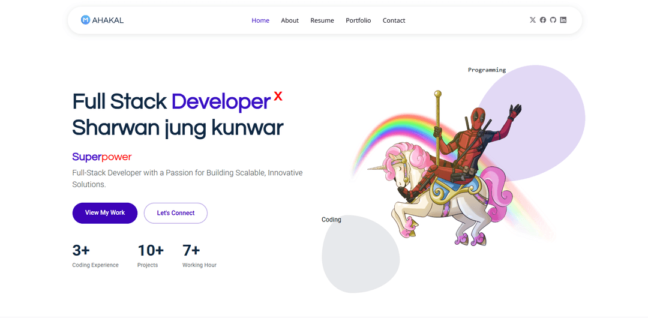Click the 'Coding' label
Viewport: 648px width, 318px height.
point(331,220)
